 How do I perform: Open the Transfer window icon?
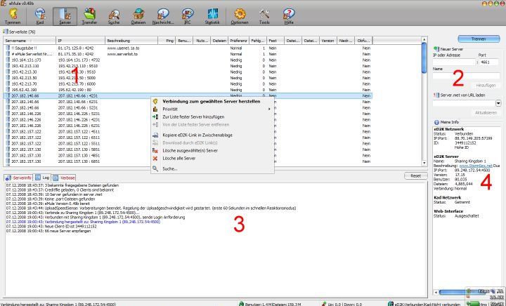(89, 14)
